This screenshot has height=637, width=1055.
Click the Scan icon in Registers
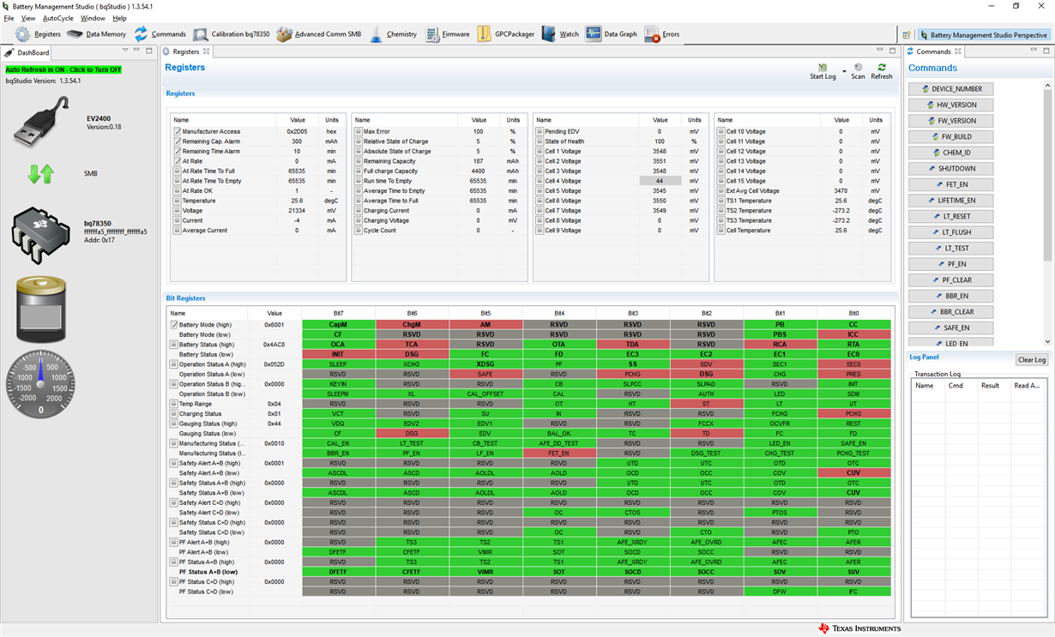pos(858,68)
